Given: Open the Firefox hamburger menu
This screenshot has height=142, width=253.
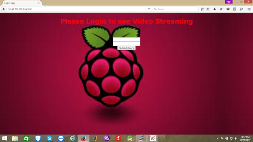Looking at the screenshot, I should pos(249,9).
